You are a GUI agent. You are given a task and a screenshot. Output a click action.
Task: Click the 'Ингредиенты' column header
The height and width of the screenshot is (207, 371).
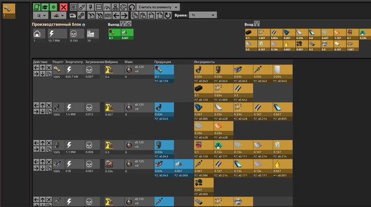pyautogui.click(x=204, y=62)
